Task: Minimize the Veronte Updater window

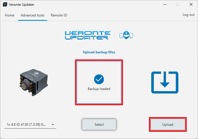Action: click(165, 5)
